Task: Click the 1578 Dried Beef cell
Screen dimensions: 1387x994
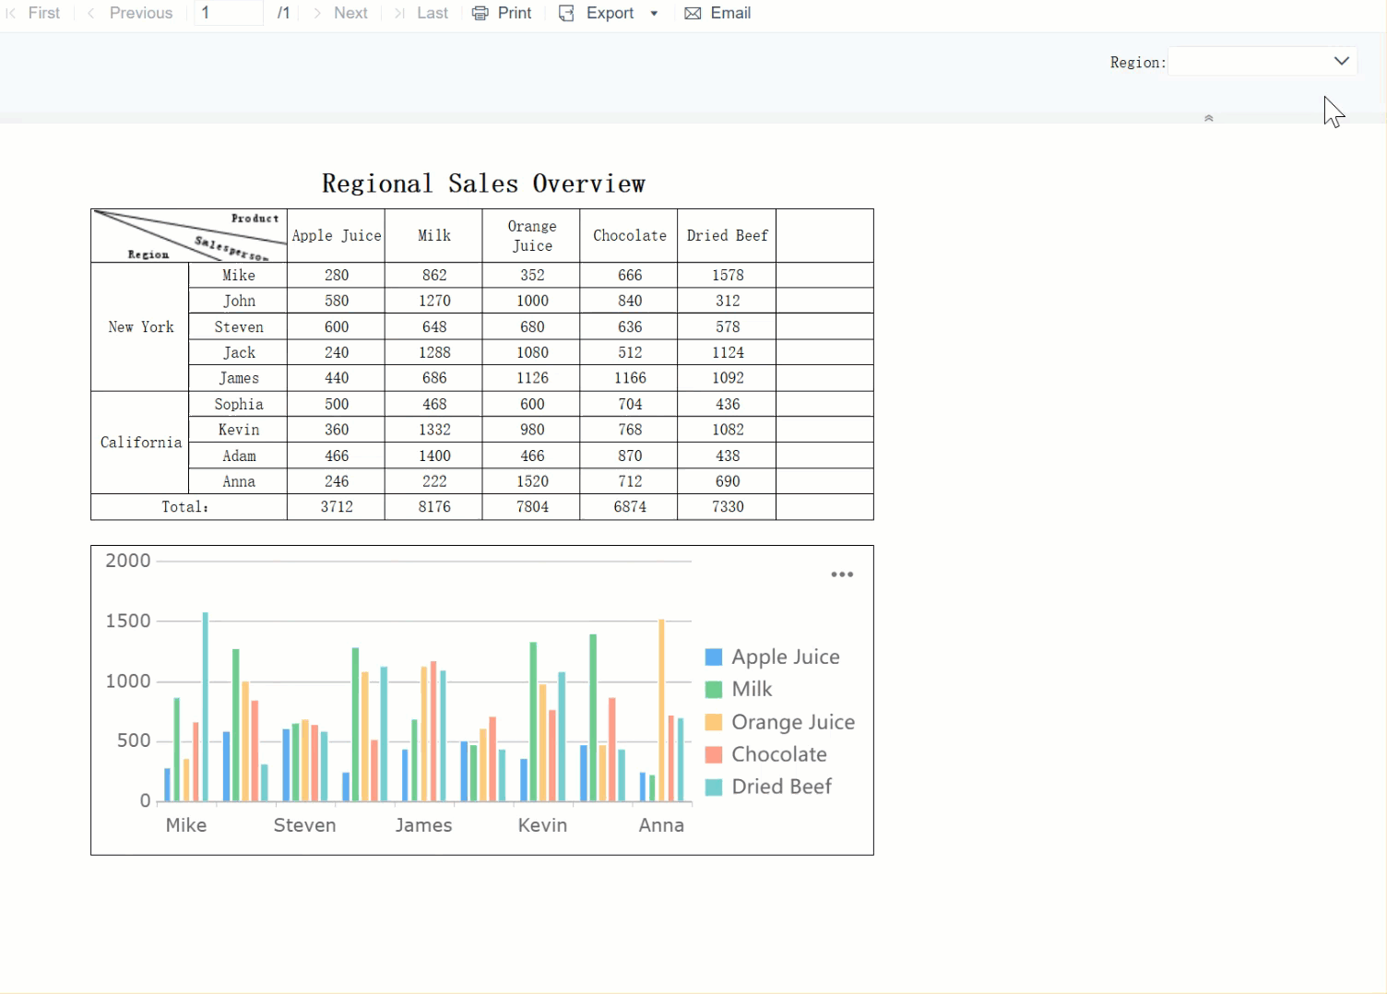Action: pyautogui.click(x=728, y=276)
